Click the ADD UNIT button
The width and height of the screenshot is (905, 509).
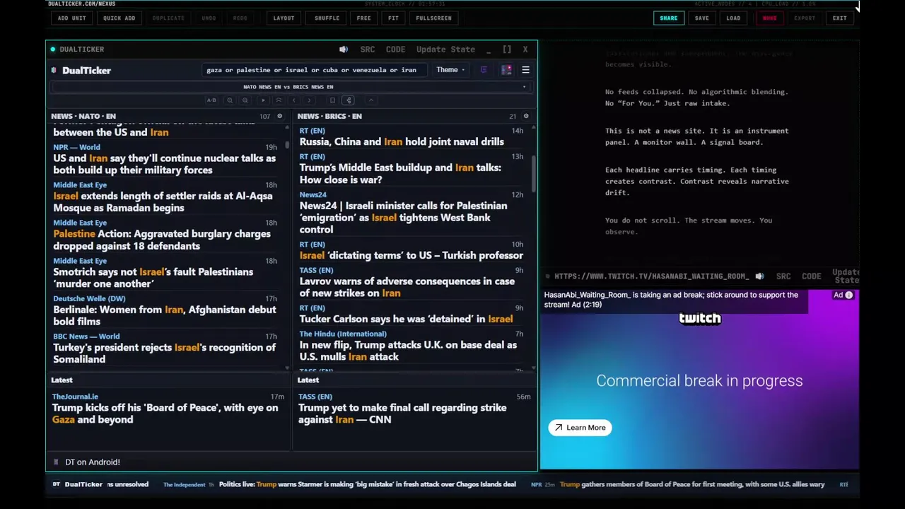click(x=71, y=18)
